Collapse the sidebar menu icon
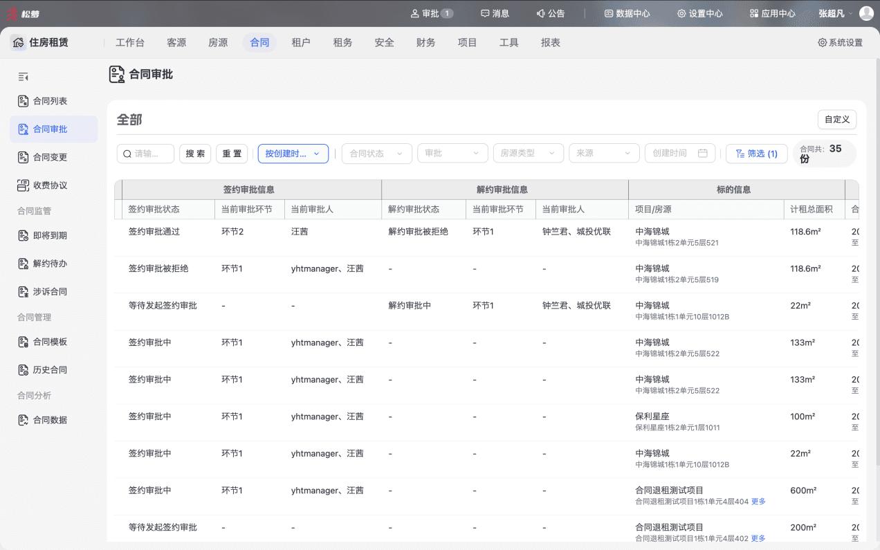This screenshot has height=550, width=880. pos(23,77)
